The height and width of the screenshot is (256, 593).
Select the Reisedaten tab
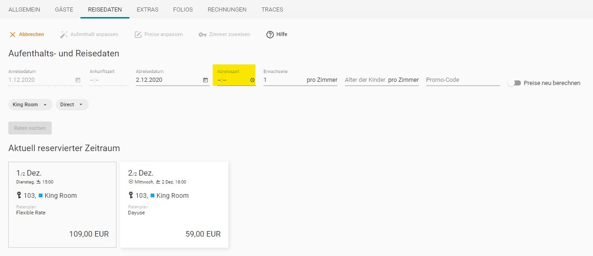tap(105, 9)
